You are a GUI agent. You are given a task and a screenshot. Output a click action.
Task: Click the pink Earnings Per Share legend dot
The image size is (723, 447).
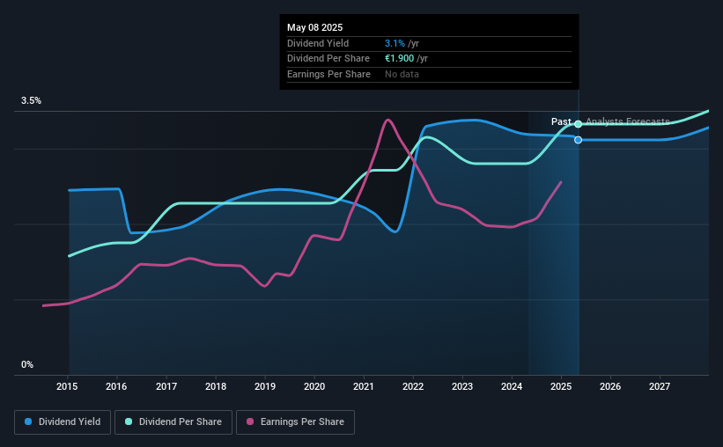click(x=250, y=421)
